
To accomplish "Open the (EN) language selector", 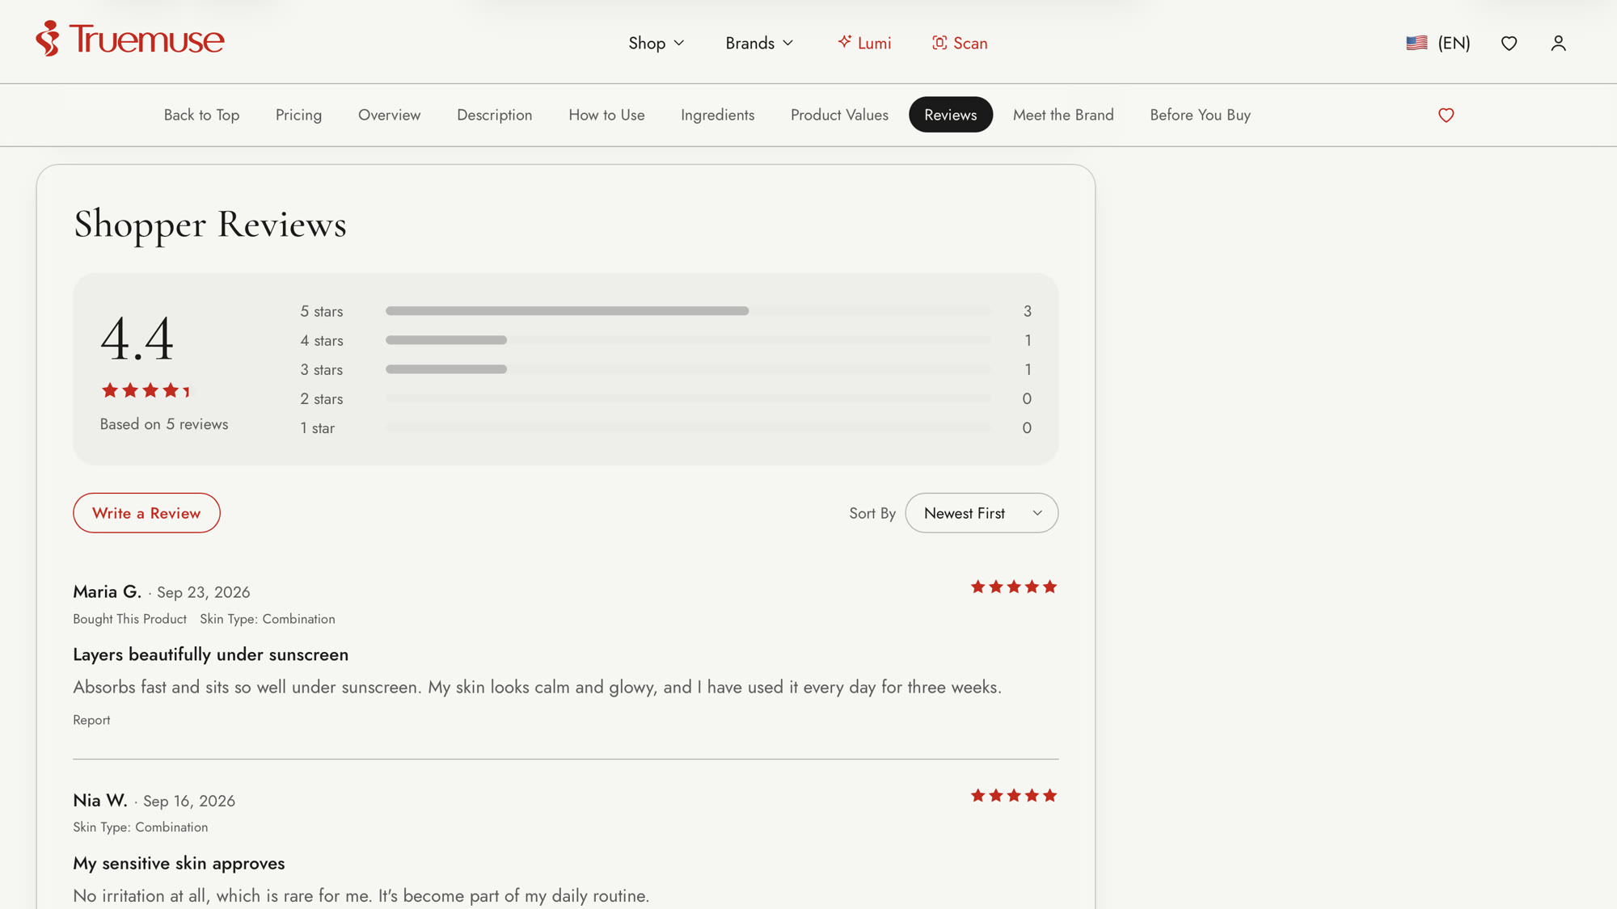I will pos(1454,43).
